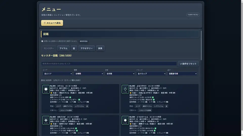The width and height of the screenshot is (243, 136).
Task: Click 証 related button on スライム card
Action: coord(87,106)
